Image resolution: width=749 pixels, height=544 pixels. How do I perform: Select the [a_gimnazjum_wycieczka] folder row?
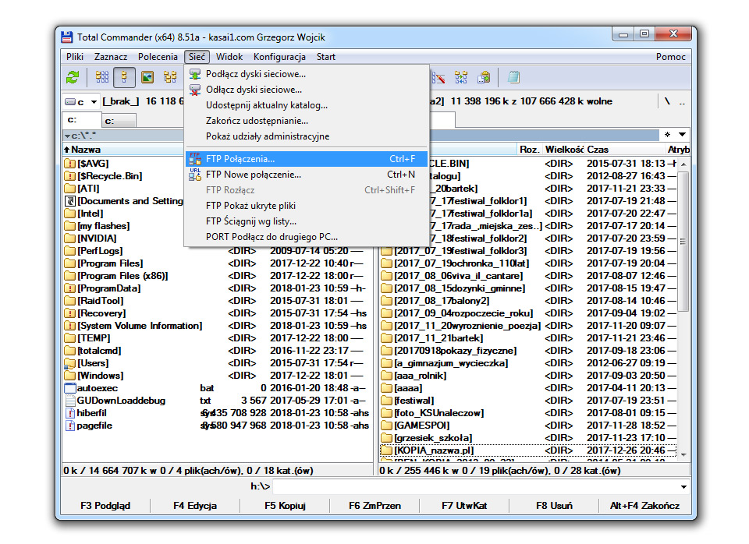pyautogui.click(x=528, y=363)
